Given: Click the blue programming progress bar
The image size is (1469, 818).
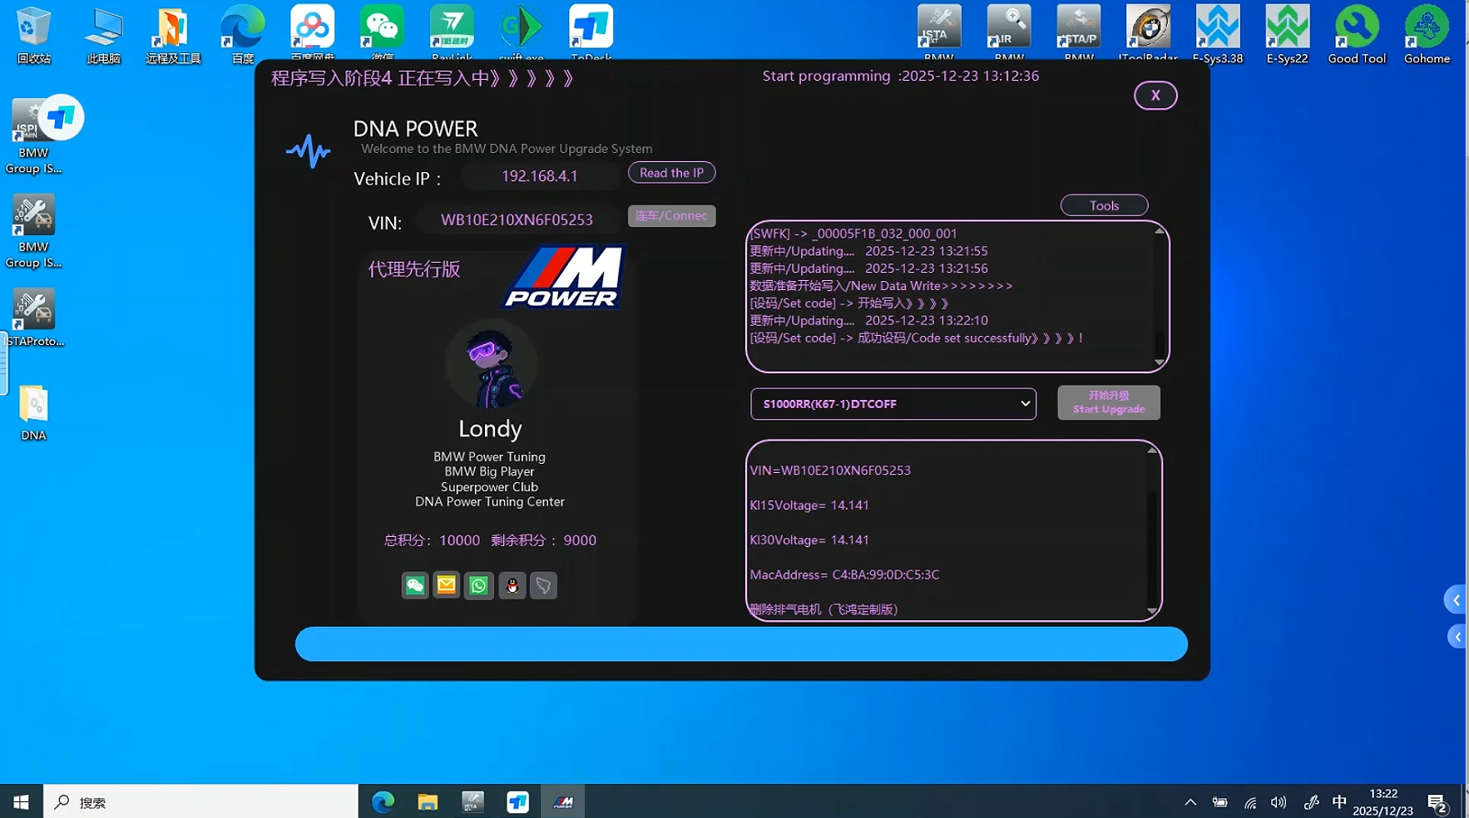Looking at the screenshot, I should tap(740, 644).
